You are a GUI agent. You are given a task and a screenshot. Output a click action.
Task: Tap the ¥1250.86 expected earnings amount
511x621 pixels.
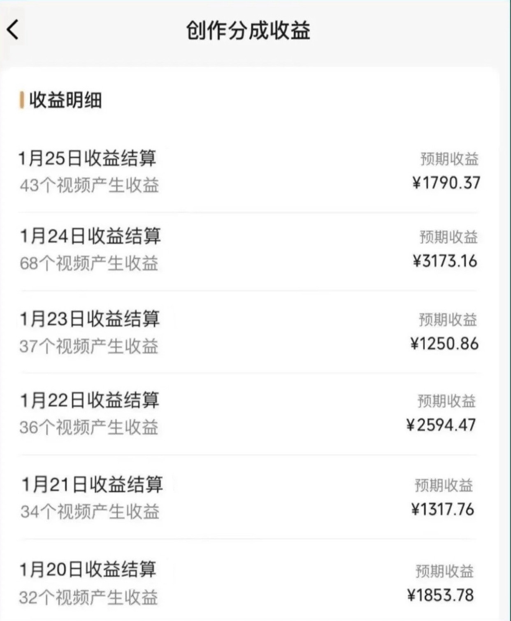click(444, 344)
